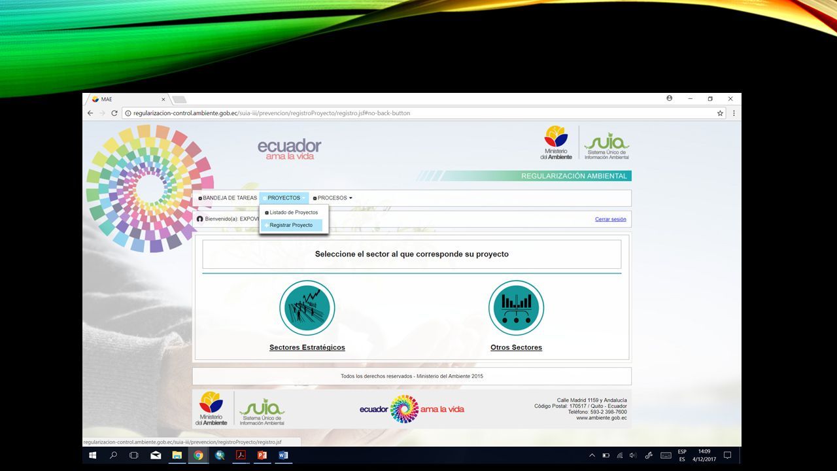Click the www.ambiente.gob.ec footer text
Image resolution: width=837 pixels, height=471 pixels.
click(602, 418)
